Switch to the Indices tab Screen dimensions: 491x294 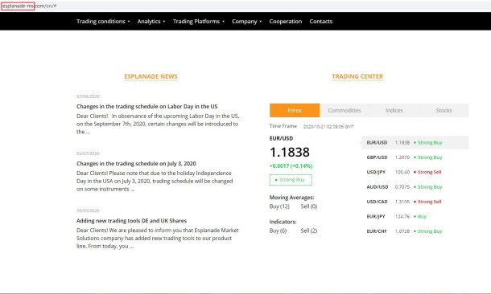click(x=394, y=110)
